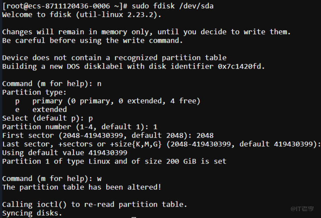Click the first "Command (m for help): n" prompt

pyautogui.click(x=52, y=83)
